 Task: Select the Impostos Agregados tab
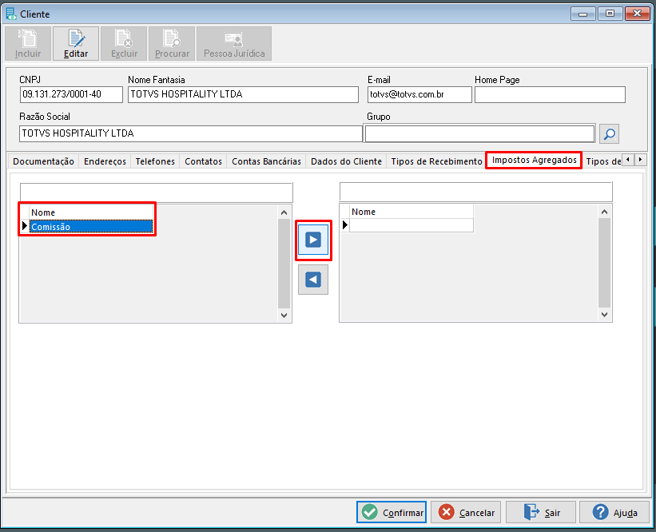pos(534,161)
